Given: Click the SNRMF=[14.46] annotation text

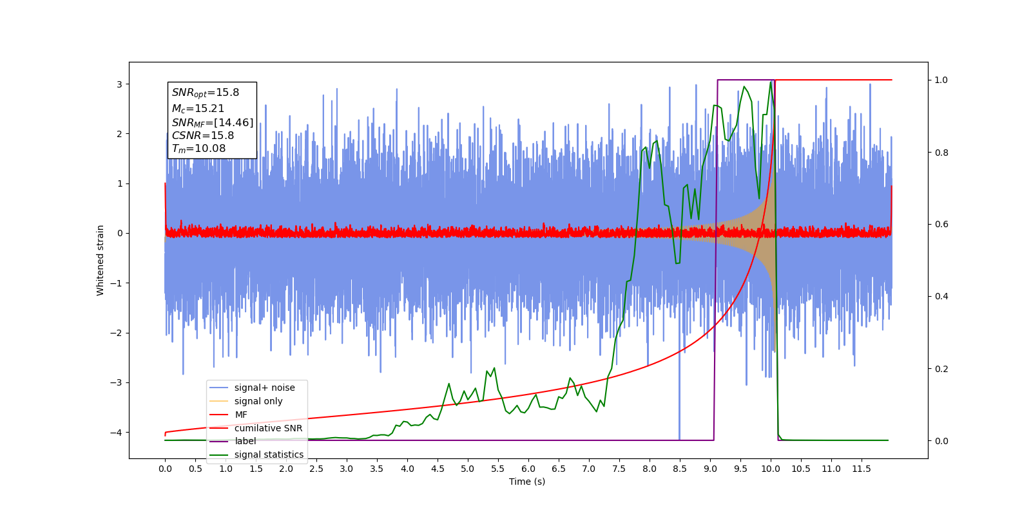Looking at the screenshot, I should [212, 122].
